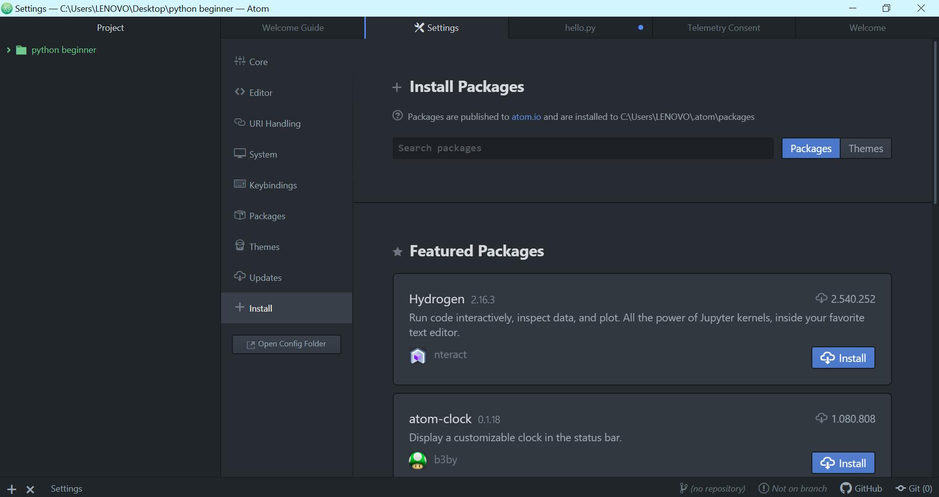Viewport: 939px width, 497px height.
Task: Click the Editor code brackets icon
Action: tap(240, 91)
